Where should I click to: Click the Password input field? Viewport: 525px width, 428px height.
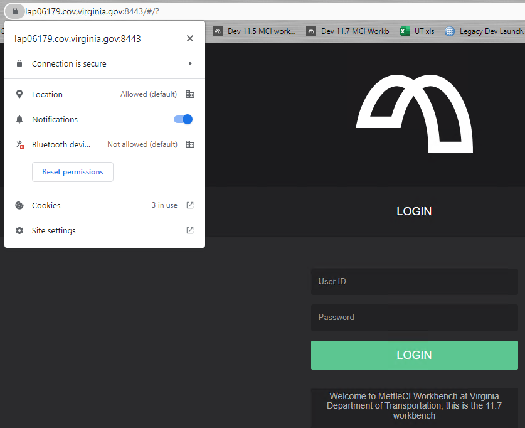click(414, 318)
